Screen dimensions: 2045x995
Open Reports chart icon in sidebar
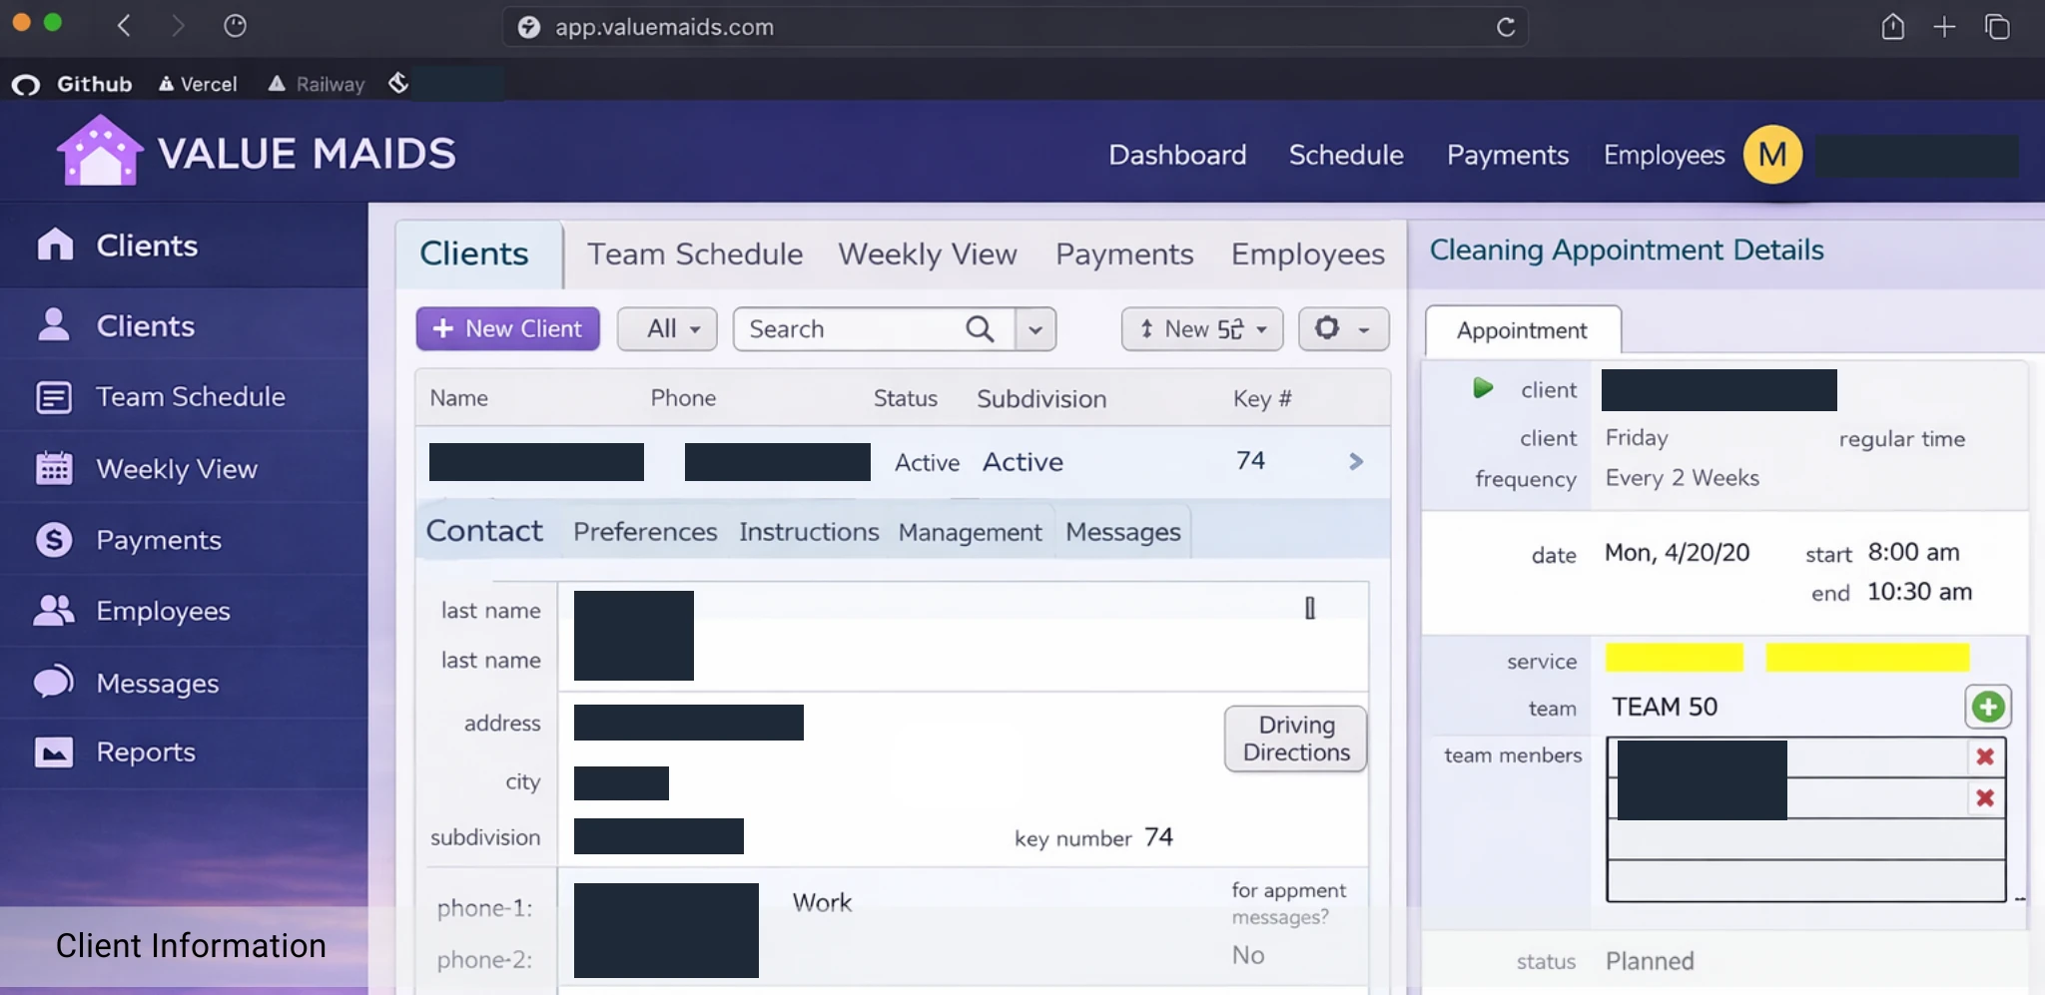pyautogui.click(x=54, y=751)
